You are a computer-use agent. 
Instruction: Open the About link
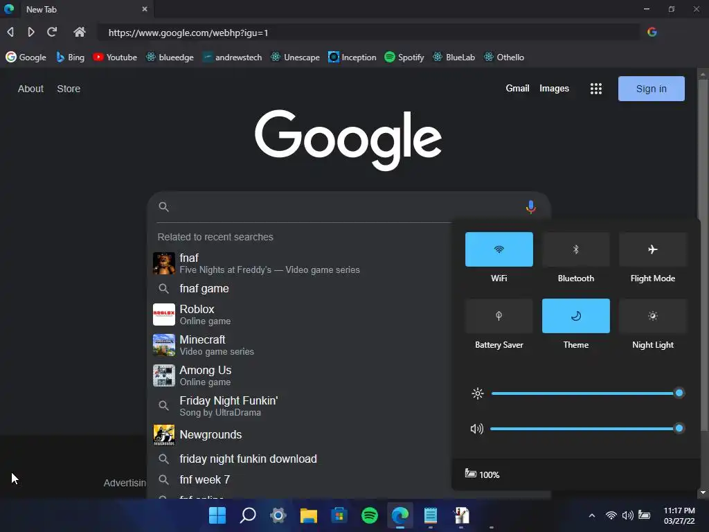pos(30,89)
